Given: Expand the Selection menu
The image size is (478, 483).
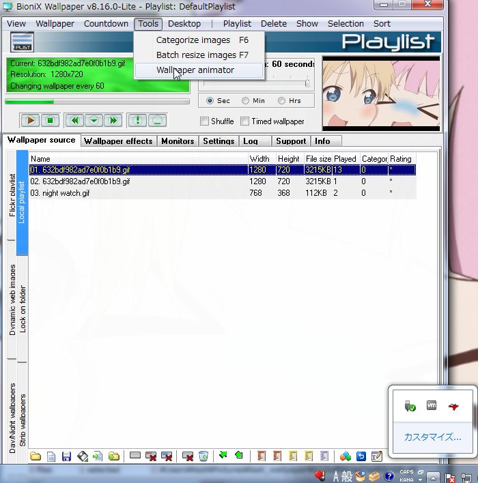Looking at the screenshot, I should (346, 23).
